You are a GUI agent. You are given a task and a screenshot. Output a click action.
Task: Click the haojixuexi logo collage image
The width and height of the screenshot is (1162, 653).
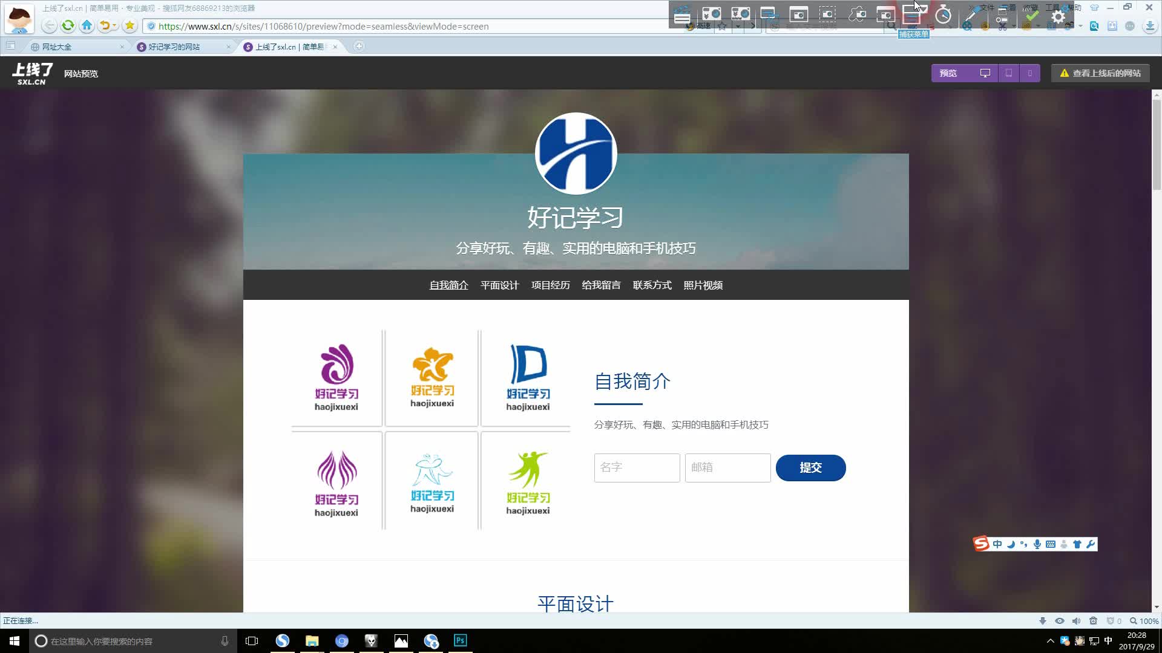[431, 430]
